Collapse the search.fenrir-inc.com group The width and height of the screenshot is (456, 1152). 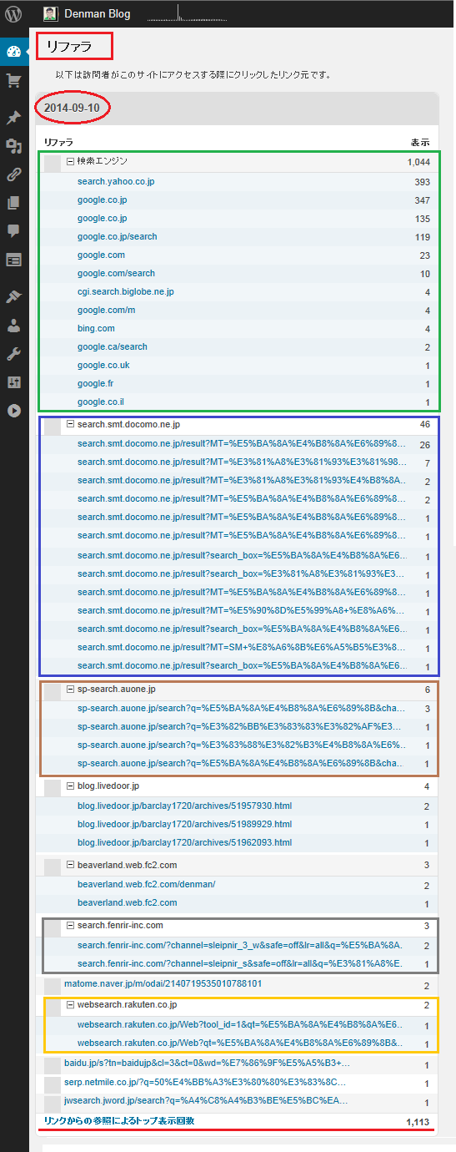pyautogui.click(x=71, y=925)
